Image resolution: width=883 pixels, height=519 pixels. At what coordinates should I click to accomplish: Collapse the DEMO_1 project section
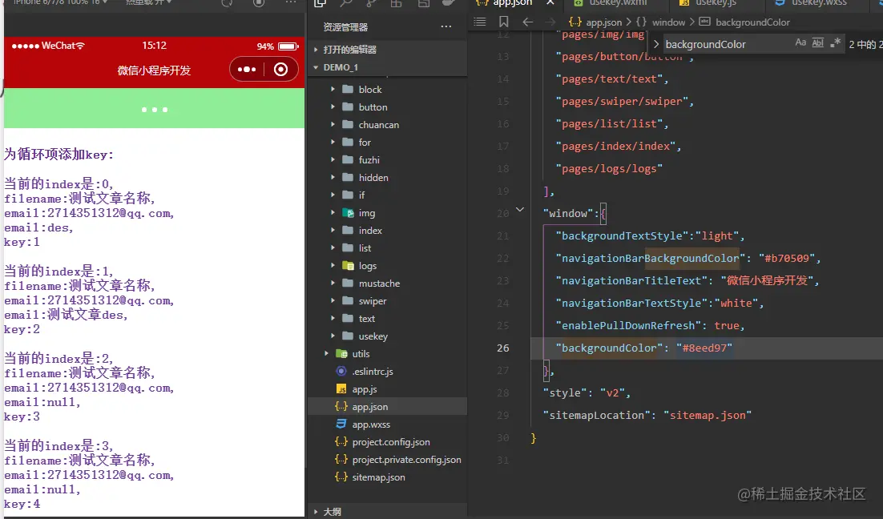(316, 67)
